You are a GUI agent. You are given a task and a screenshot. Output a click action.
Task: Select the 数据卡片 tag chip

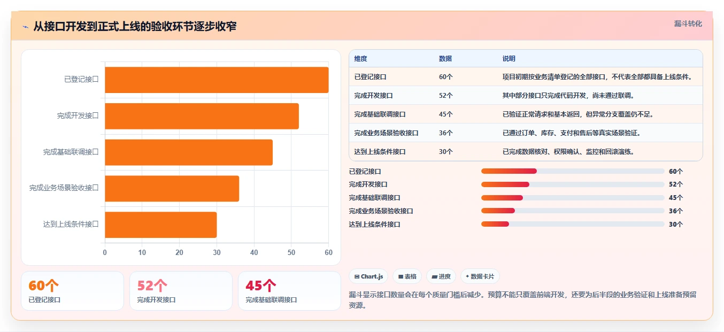tap(480, 276)
